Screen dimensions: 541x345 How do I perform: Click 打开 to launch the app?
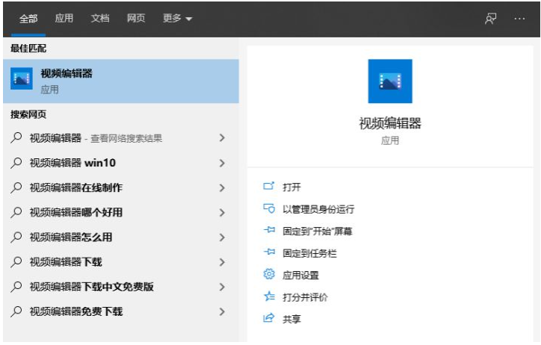(x=291, y=187)
